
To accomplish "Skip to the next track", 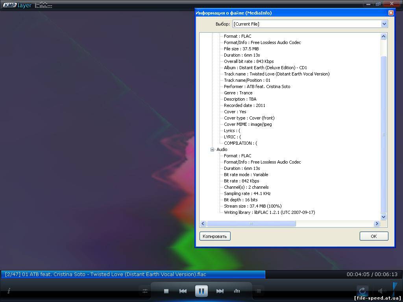I will [220, 291].
